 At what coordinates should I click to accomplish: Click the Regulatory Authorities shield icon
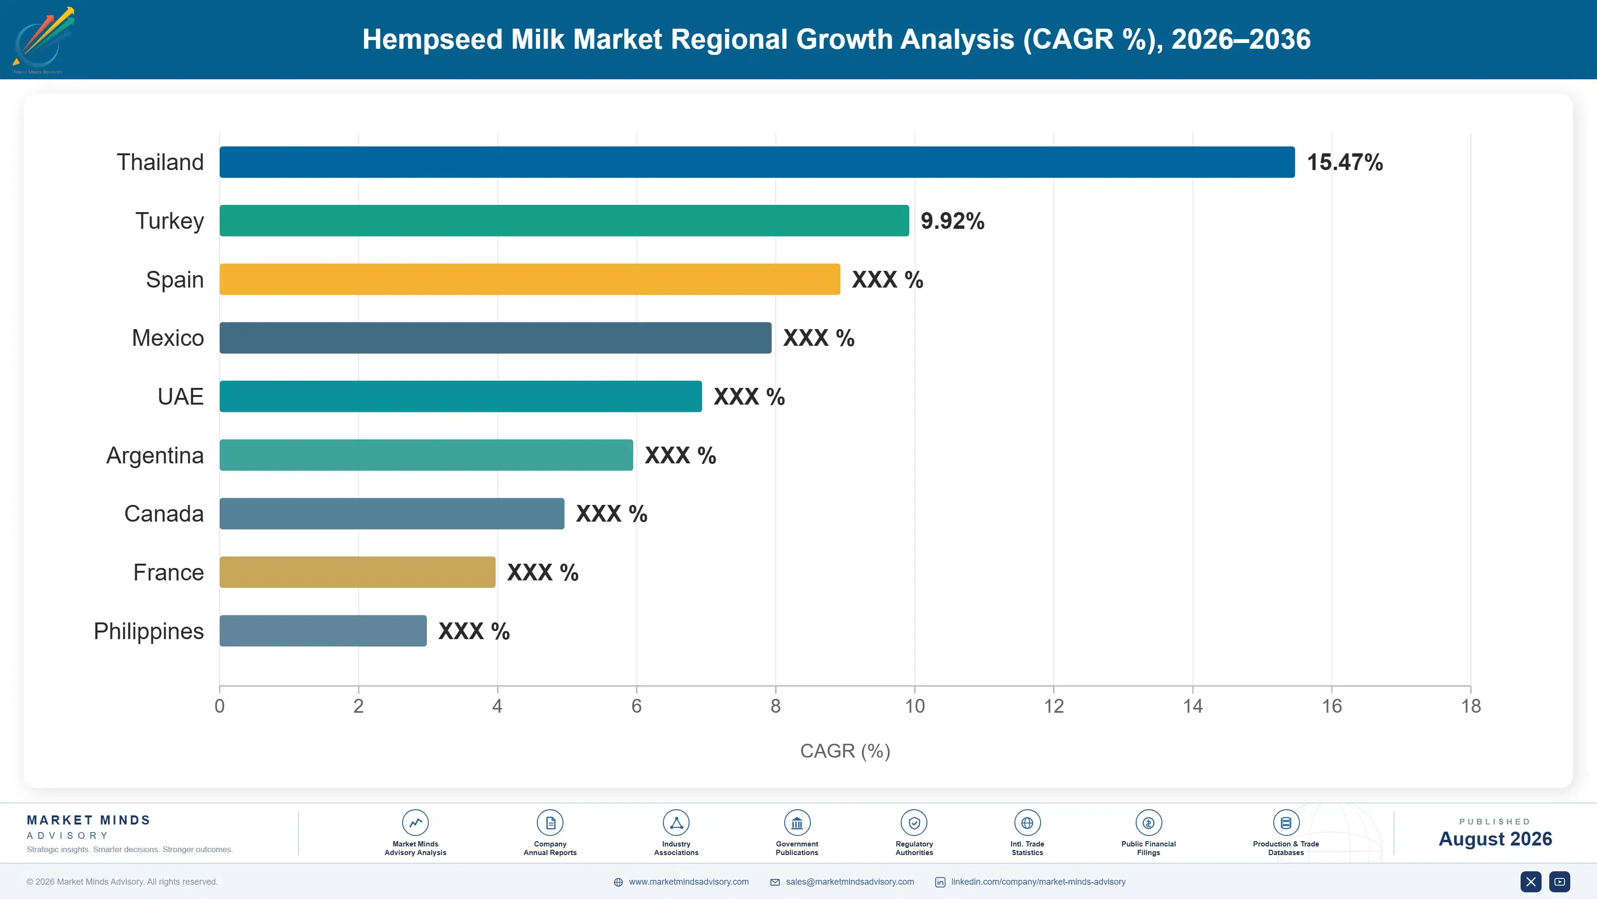(x=914, y=823)
